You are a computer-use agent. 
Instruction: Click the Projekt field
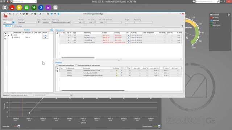129,22
